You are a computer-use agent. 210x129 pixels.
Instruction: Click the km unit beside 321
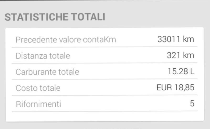coord(188,55)
